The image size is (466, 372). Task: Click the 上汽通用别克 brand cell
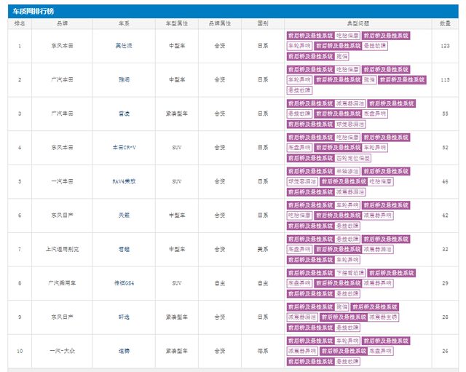coord(62,249)
